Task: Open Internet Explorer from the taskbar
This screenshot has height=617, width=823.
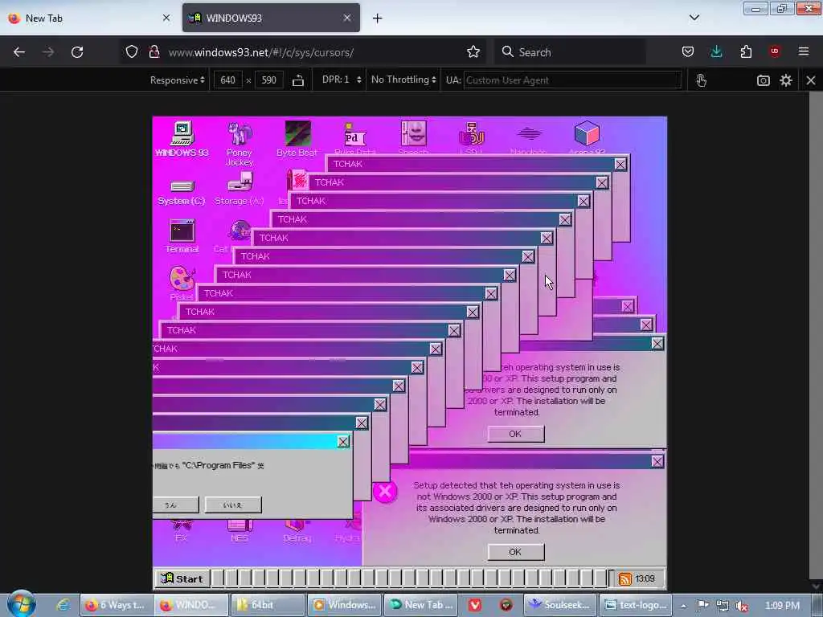Action: [63, 605]
